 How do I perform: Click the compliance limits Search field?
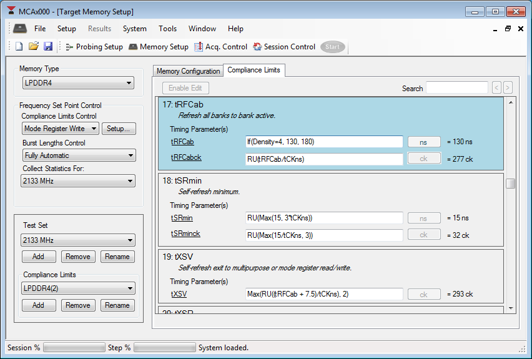pyautogui.click(x=456, y=88)
